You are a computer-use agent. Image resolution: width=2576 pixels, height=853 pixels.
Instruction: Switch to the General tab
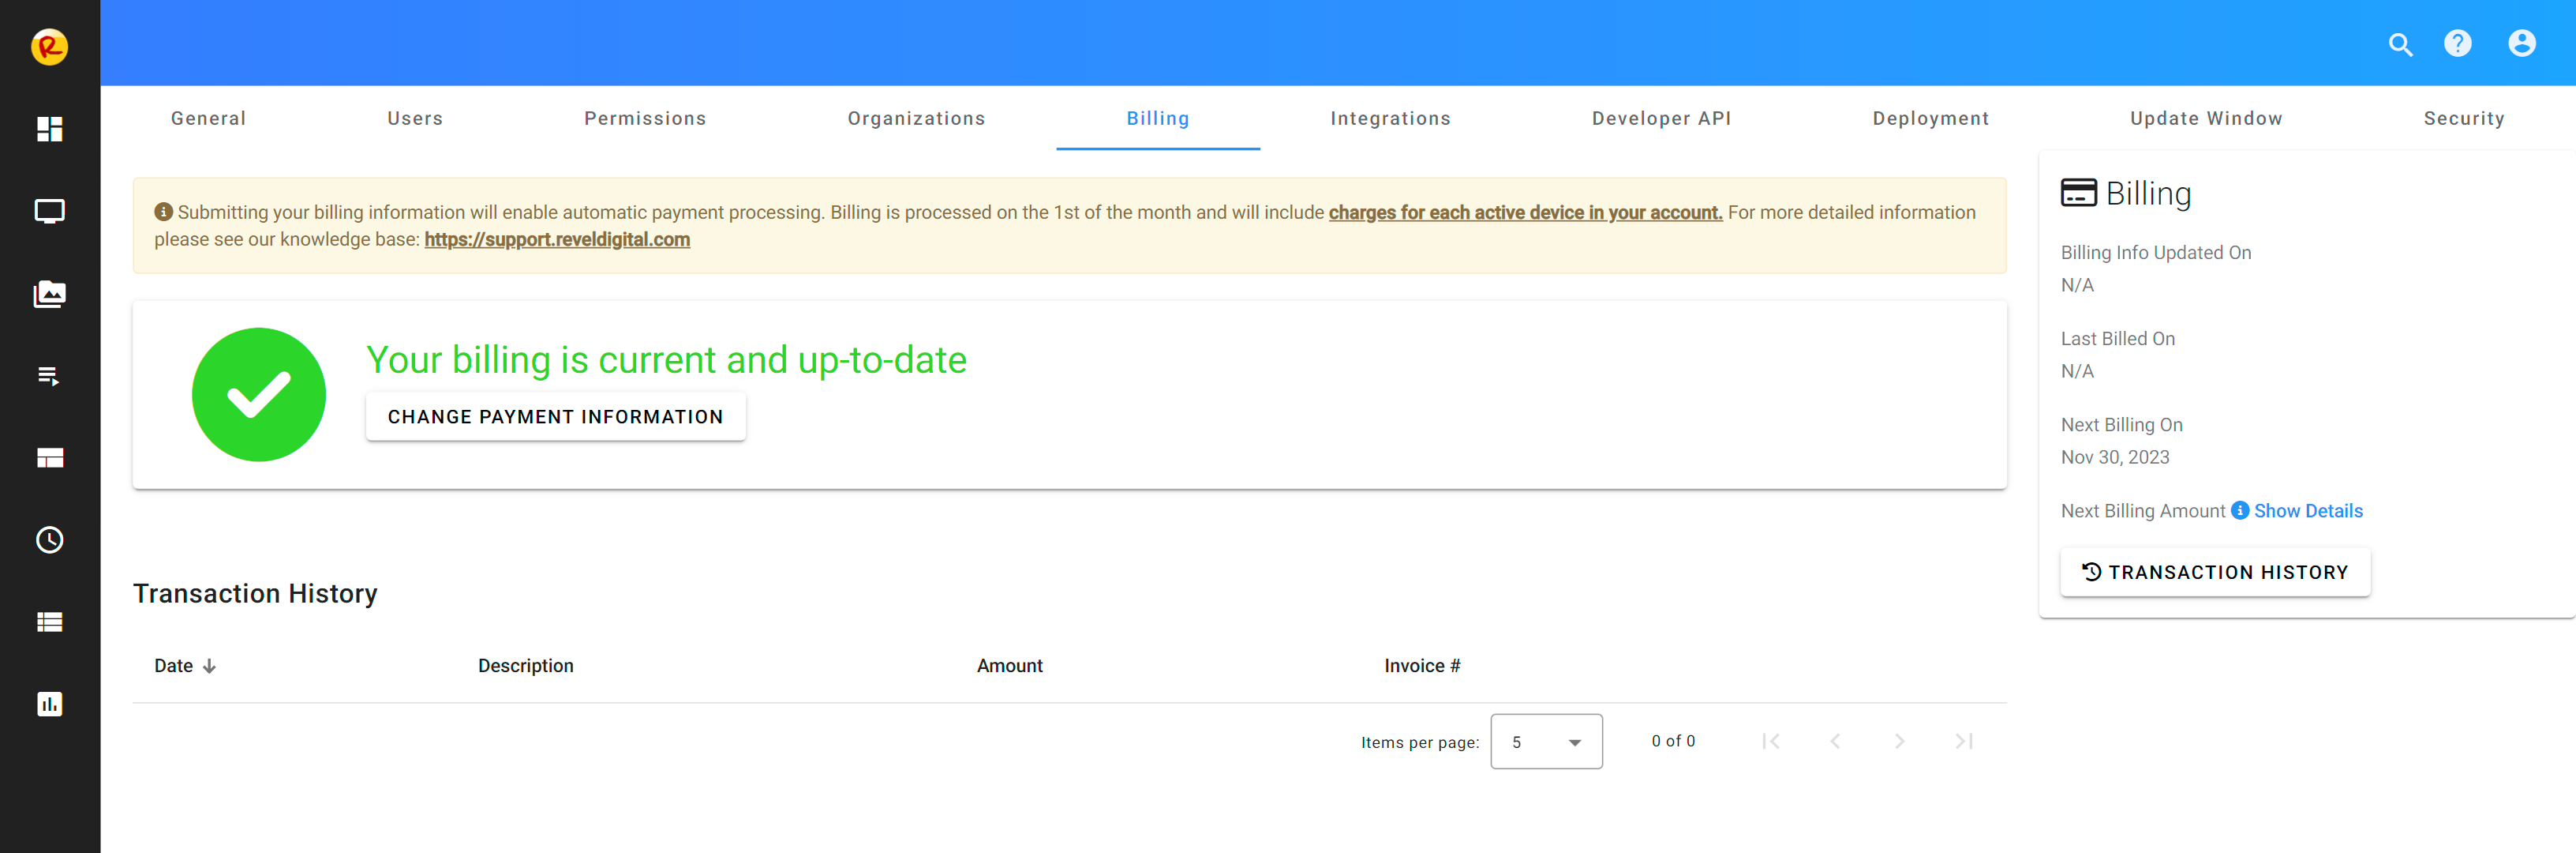click(208, 118)
